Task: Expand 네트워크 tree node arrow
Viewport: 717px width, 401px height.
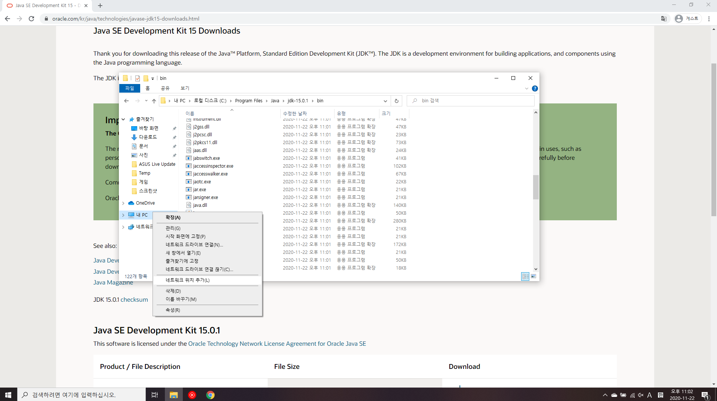Action: tap(123, 227)
